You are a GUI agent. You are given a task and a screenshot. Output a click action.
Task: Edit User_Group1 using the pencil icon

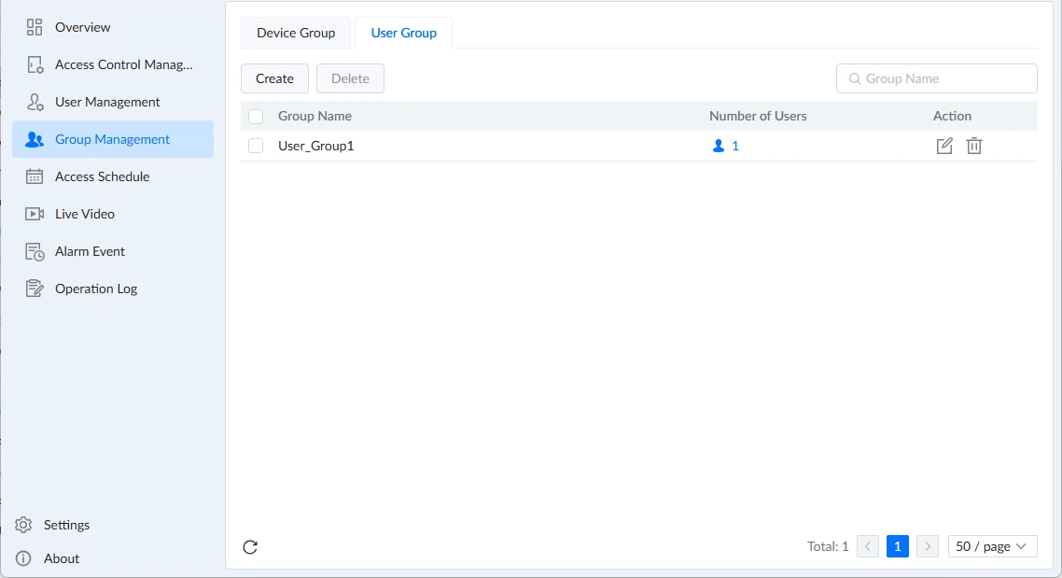pyautogui.click(x=944, y=146)
